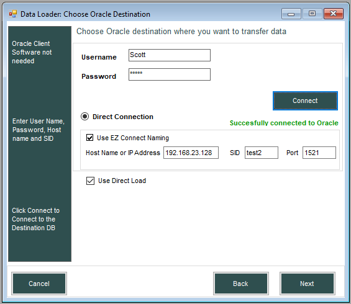This screenshot has width=351, height=304.
Task: Select the Direct Connection radio button
Action: 85,117
